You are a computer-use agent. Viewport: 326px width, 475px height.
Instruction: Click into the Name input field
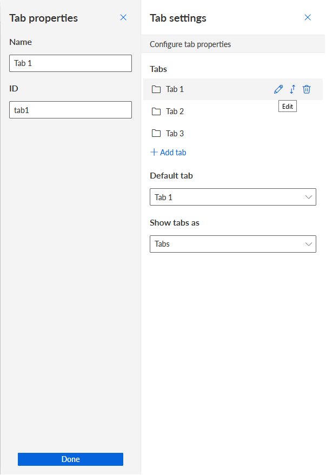pyautogui.click(x=70, y=63)
